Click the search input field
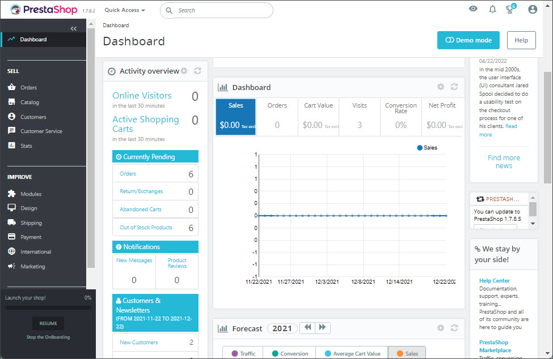This screenshot has width=553, height=359. click(x=217, y=10)
